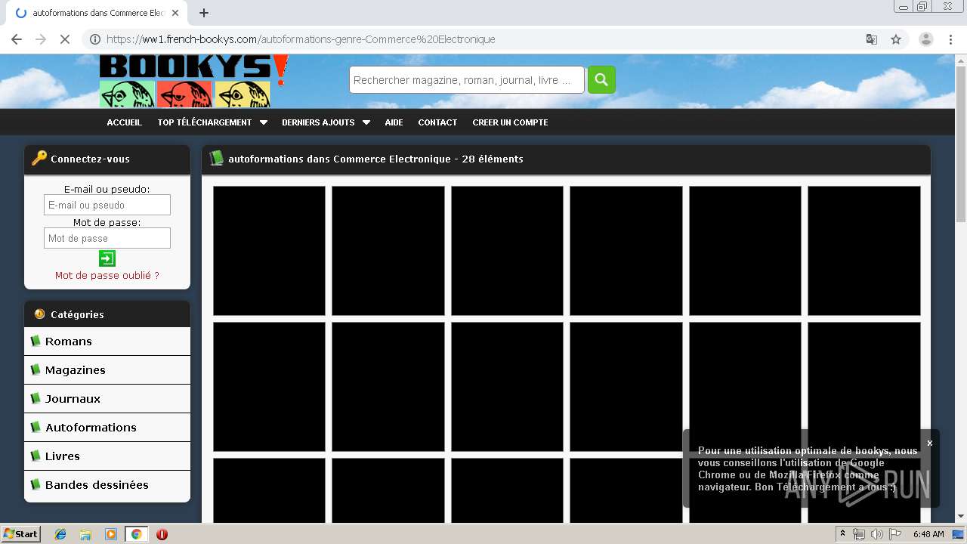
Task: Click the Action Center flag icon
Action: click(895, 534)
